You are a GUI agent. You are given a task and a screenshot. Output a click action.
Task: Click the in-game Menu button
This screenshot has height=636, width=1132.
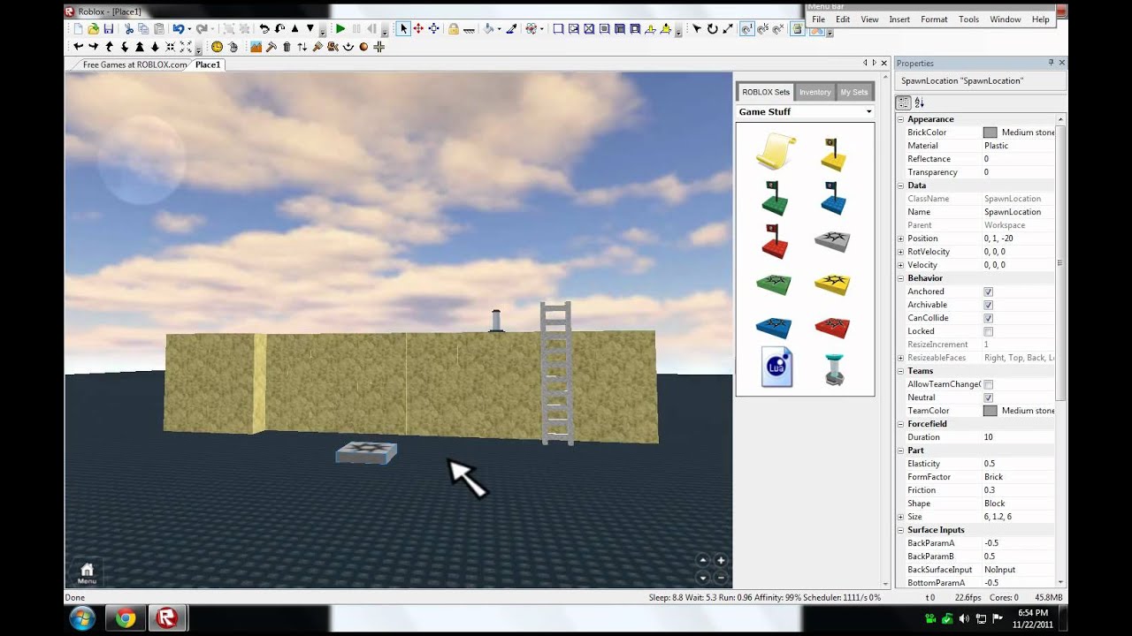pyautogui.click(x=87, y=573)
